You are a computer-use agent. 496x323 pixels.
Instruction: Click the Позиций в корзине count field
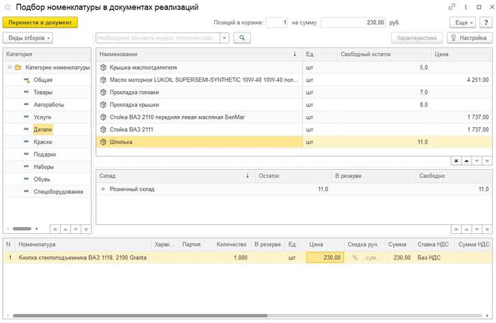point(277,23)
